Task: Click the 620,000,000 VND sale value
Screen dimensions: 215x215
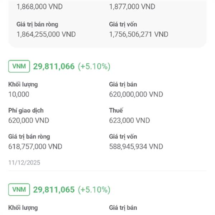Action: click(x=136, y=94)
